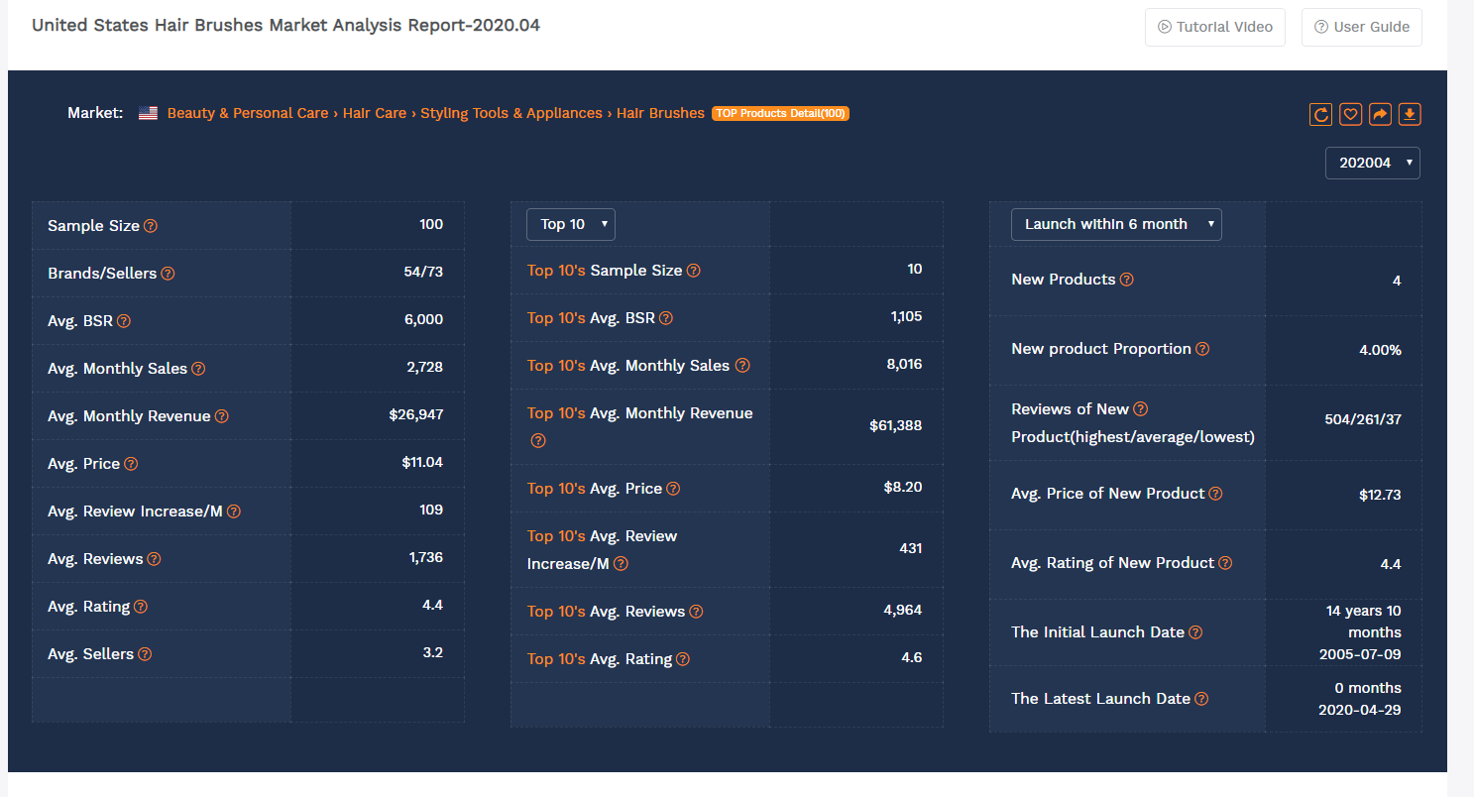Click the share arrow icon
Screen dimensions: 1474x797
[x=1380, y=115]
